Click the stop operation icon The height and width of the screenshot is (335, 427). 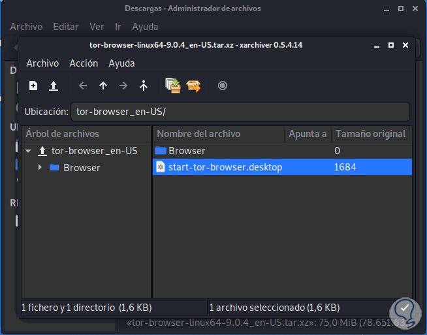(x=223, y=86)
